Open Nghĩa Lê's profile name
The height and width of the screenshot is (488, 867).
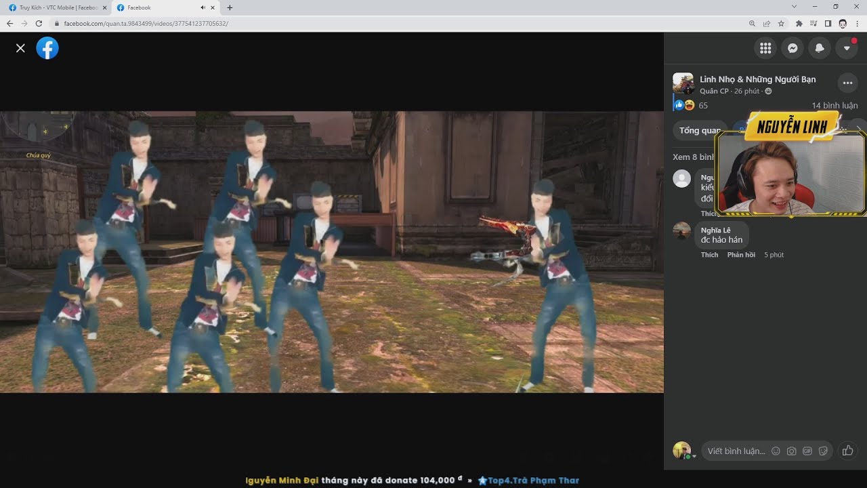click(715, 230)
